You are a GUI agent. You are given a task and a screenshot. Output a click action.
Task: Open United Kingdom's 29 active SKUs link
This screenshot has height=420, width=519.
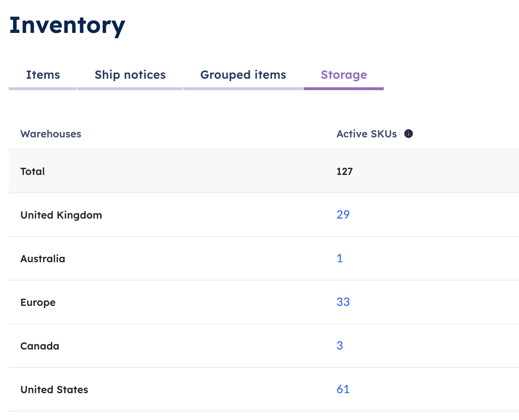tap(343, 215)
